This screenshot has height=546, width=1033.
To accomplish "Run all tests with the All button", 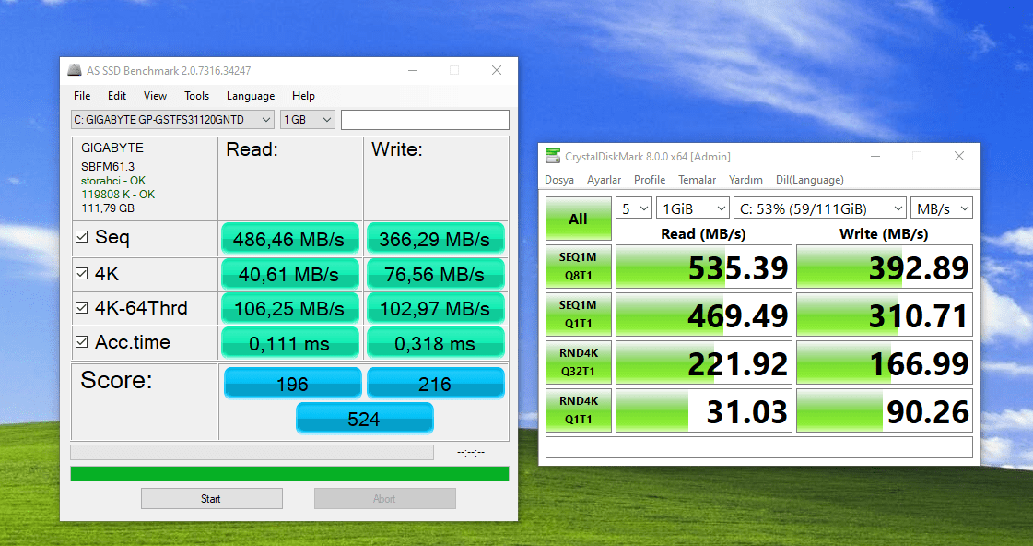I will pos(578,219).
